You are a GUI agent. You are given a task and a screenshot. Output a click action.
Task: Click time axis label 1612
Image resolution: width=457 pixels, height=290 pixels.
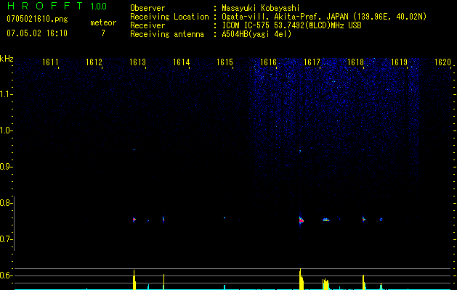[x=94, y=62]
